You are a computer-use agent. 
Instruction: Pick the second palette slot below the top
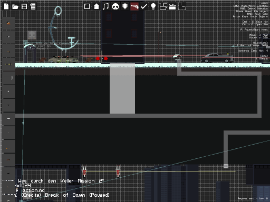8,37
